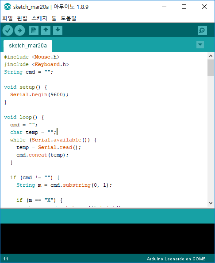Click 'if (m == "X") {' line
The height and width of the screenshot is (263, 215).
[39, 200]
